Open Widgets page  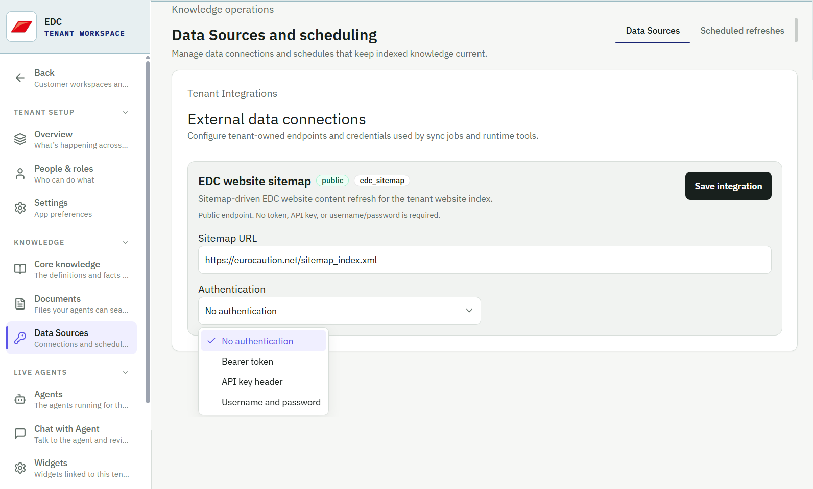tap(71, 468)
